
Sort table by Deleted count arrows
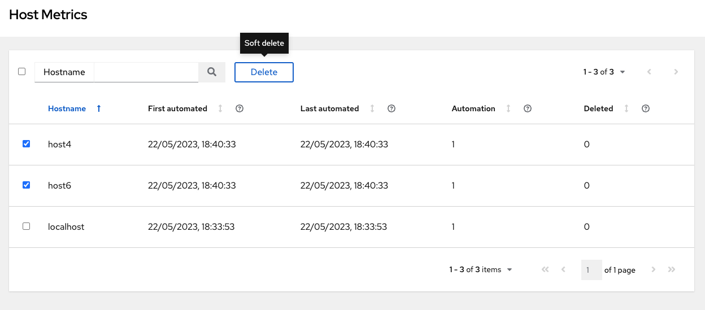(x=626, y=108)
